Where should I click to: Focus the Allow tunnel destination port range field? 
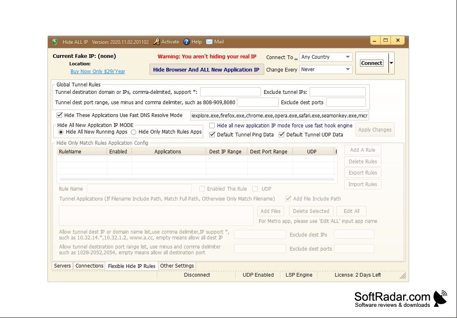coord(260,249)
